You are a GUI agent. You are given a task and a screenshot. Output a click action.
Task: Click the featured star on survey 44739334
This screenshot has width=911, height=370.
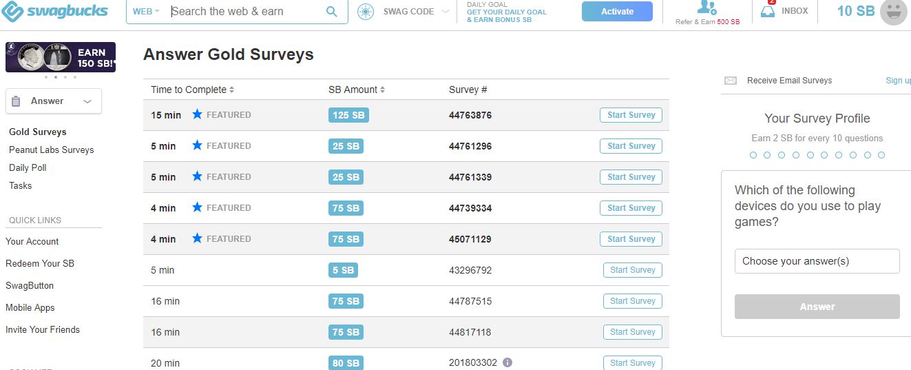coord(197,207)
